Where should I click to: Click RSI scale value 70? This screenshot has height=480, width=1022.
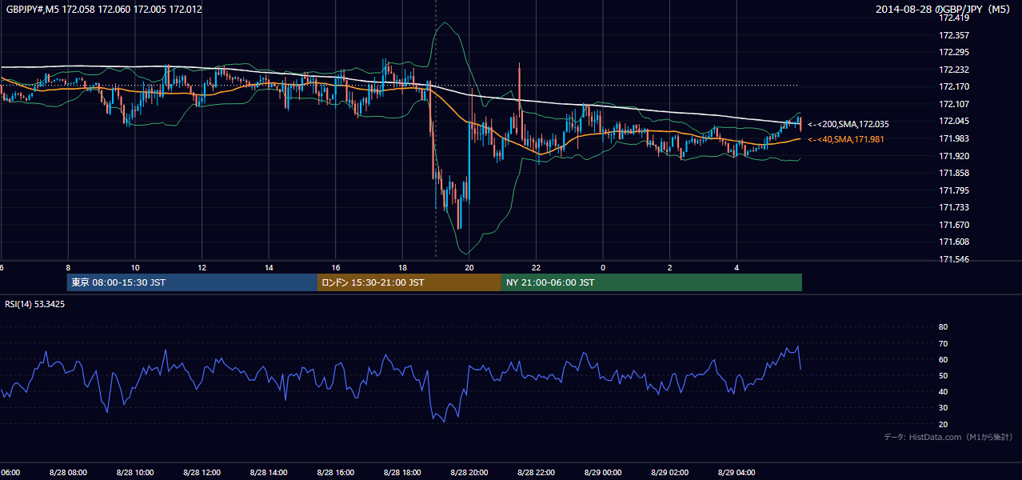pos(943,343)
